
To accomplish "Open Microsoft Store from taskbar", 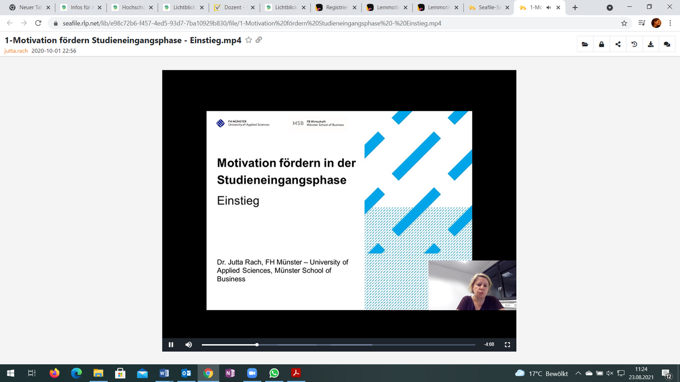I will coord(120,374).
